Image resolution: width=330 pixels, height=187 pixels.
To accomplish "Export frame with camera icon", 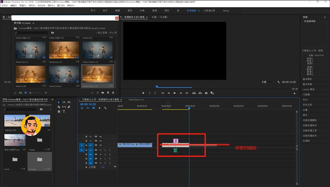I will pyautogui.click(x=206, y=93).
